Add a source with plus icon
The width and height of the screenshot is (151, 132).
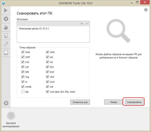(x=82, y=24)
